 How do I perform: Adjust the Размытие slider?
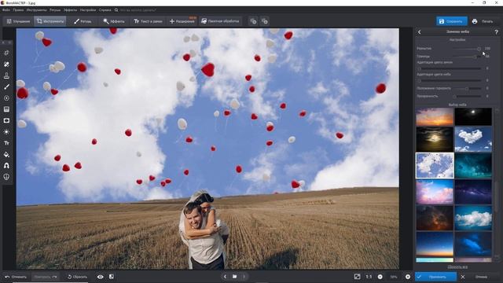point(467,49)
